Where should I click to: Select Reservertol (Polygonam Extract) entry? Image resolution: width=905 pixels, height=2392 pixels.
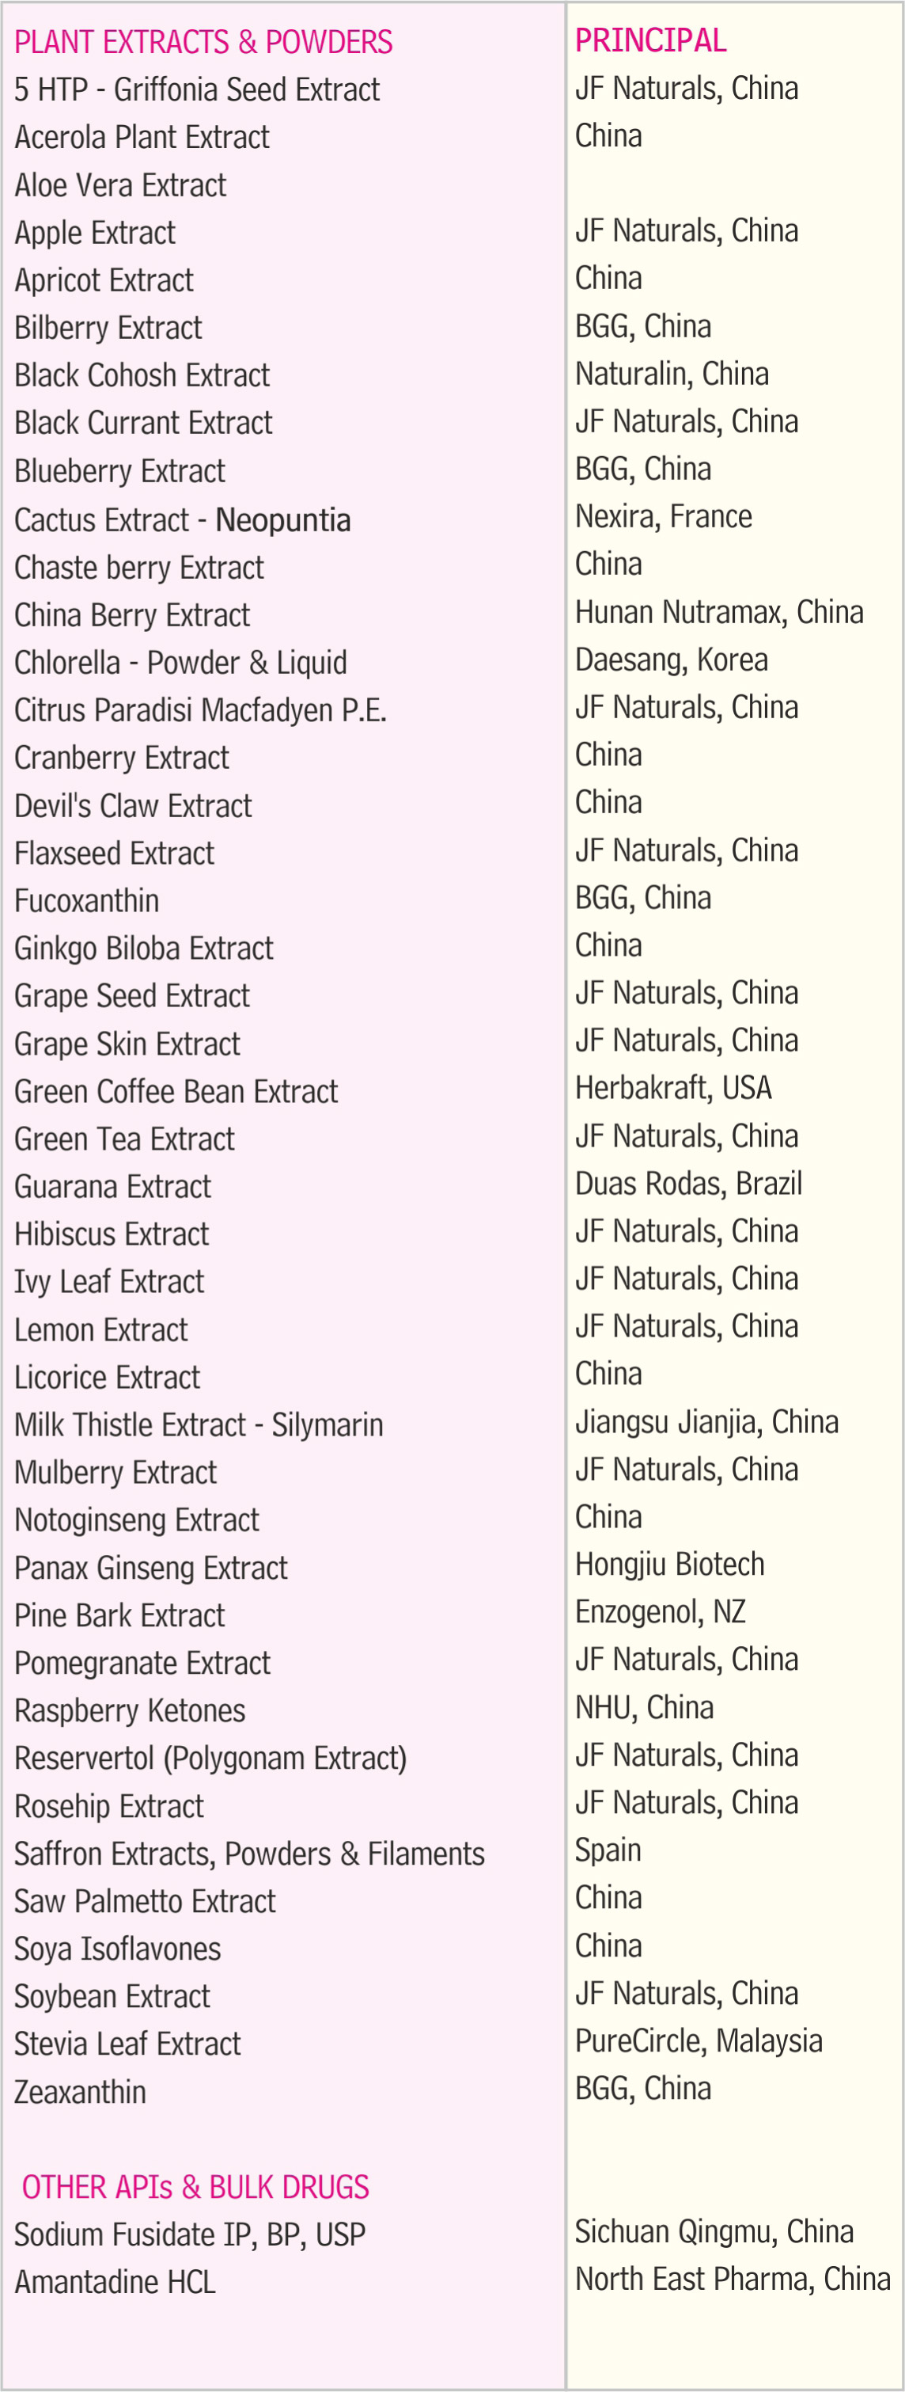point(210,1759)
